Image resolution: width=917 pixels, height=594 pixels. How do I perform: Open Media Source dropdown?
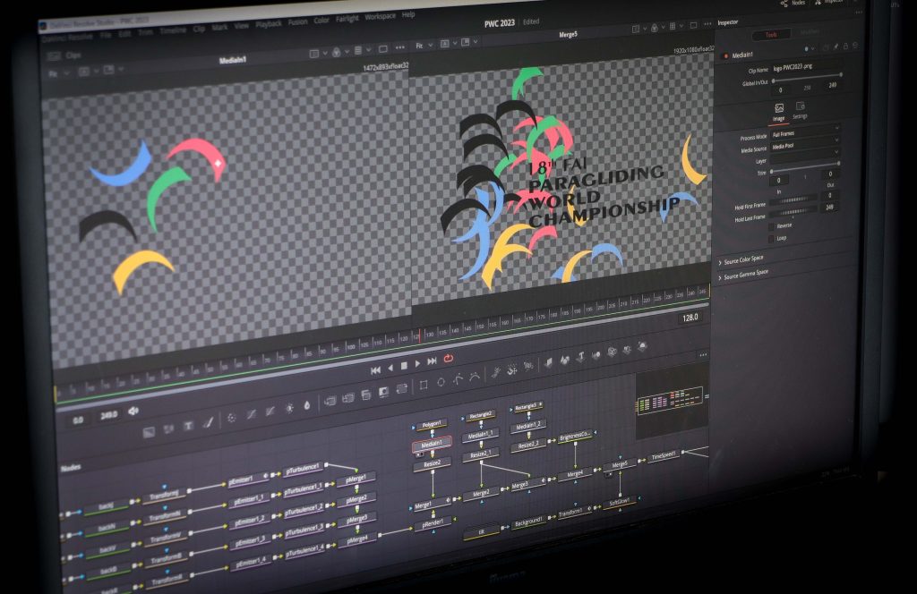tap(805, 145)
